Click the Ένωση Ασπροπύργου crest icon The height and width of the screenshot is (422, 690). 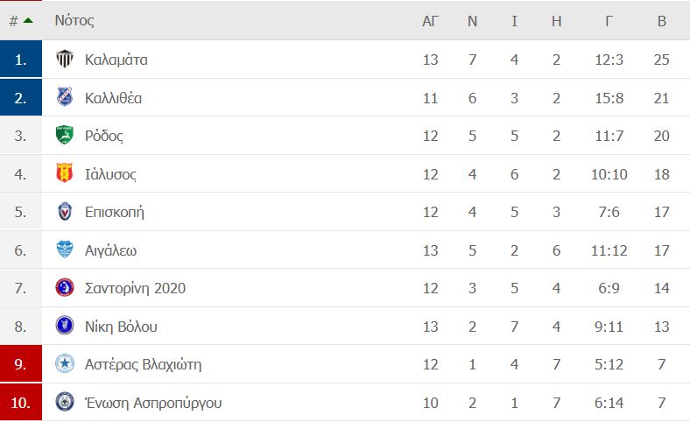tap(65, 402)
